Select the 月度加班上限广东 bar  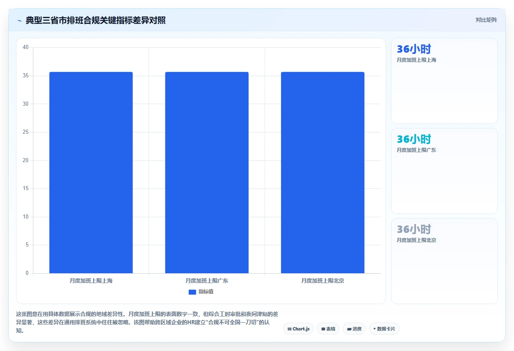207,172
